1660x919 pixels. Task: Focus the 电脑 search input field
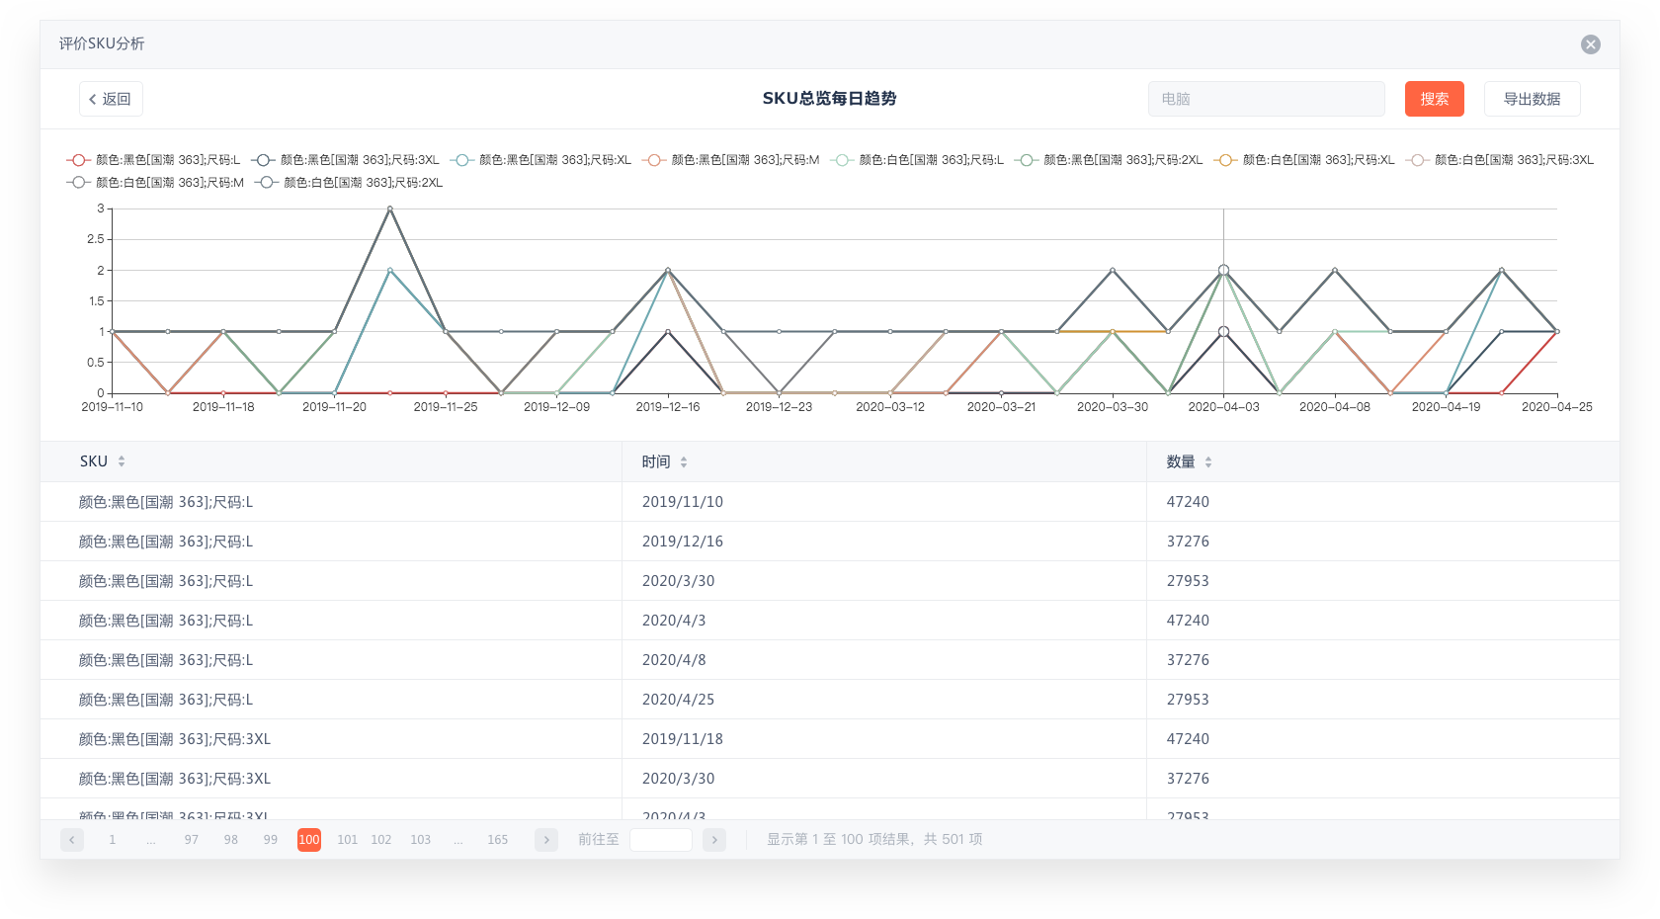(1266, 99)
